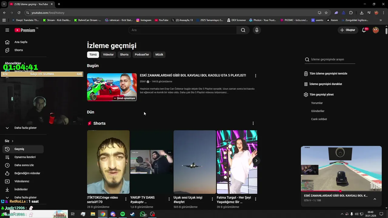The height and width of the screenshot is (218, 388).
Task: Open the DEX Screener bookmark
Action: pyautogui.click(x=237, y=20)
